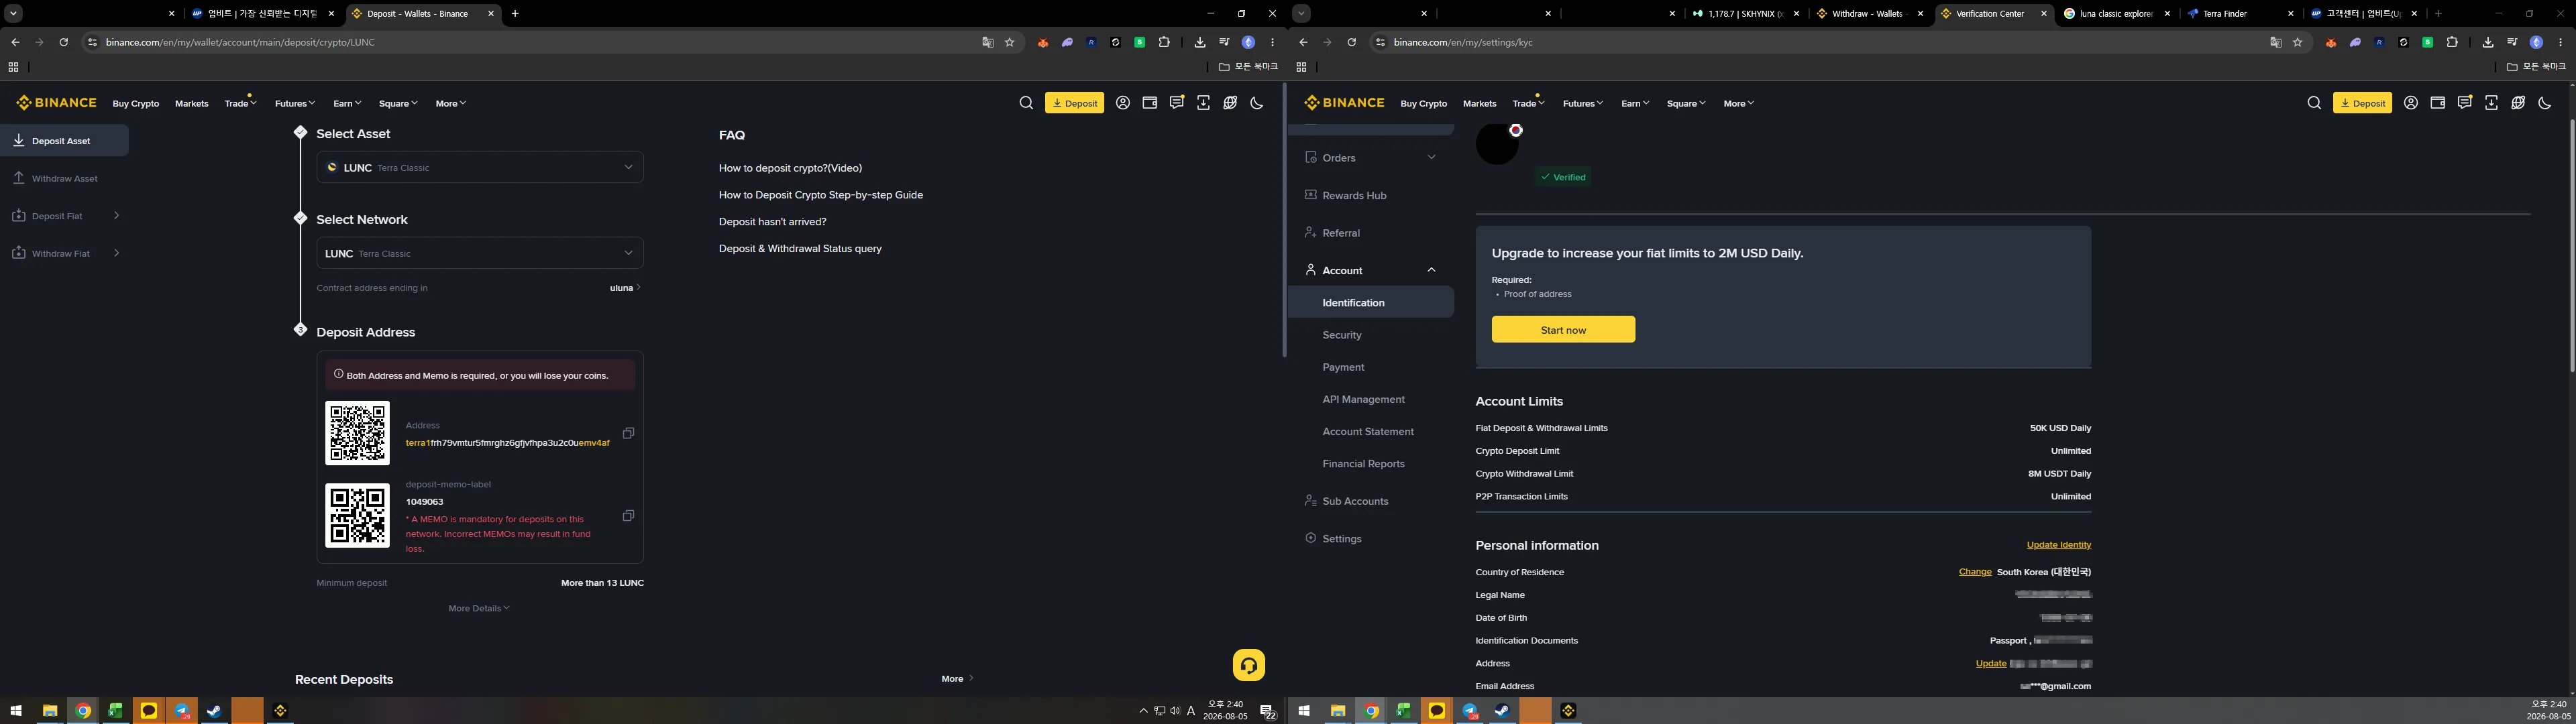Translate the KYC page in right browser
Viewport: 2576px width, 724px height.
coord(2276,42)
